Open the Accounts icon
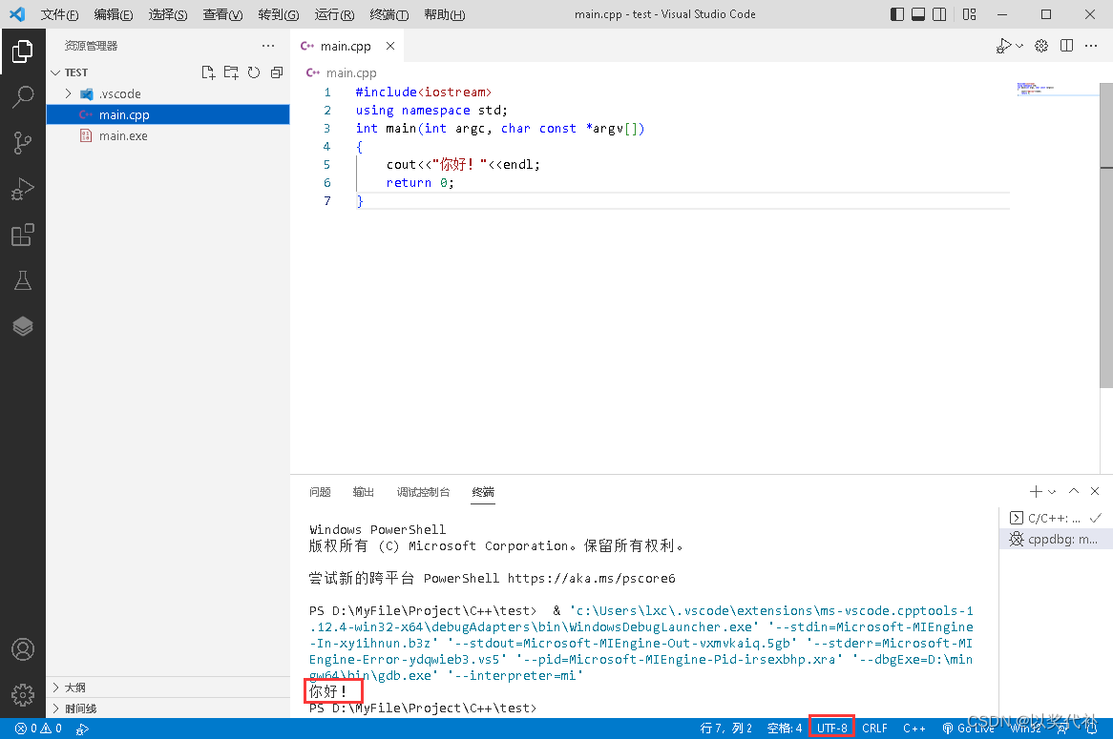This screenshot has height=739, width=1113. pos(23,649)
